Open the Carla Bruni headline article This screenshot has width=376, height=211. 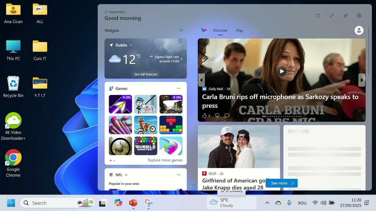pyautogui.click(x=280, y=101)
